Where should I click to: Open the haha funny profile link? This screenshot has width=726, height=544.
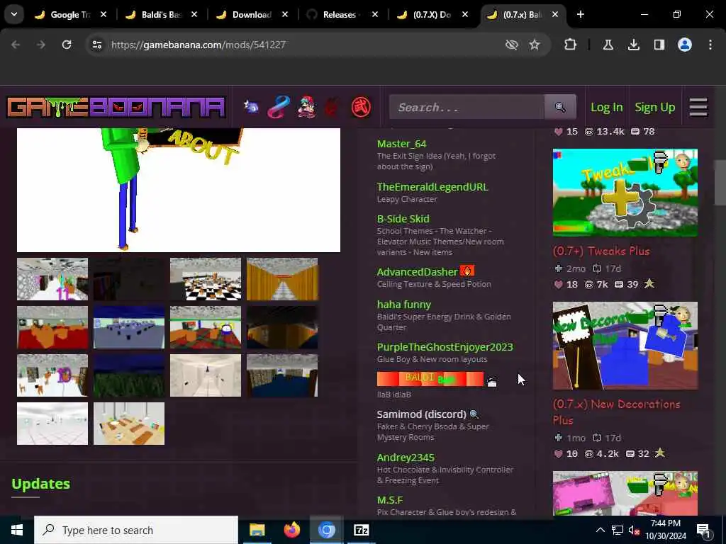(403, 305)
